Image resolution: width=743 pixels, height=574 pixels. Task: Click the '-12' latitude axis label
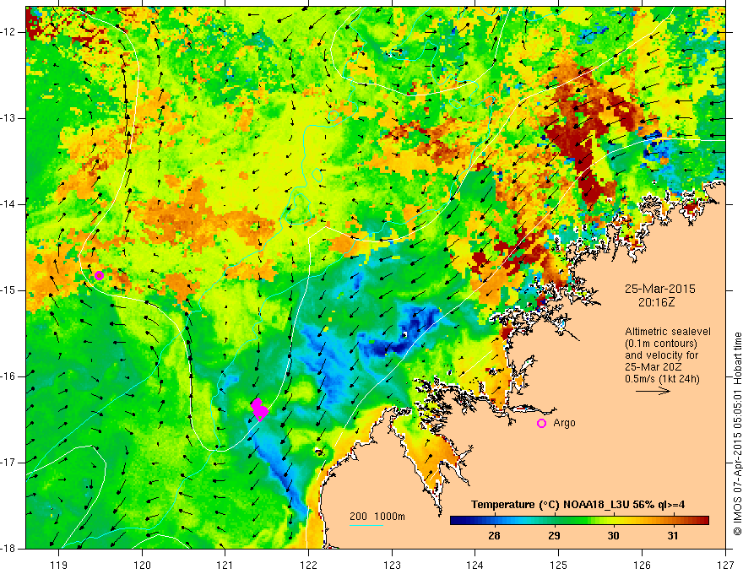(9, 32)
